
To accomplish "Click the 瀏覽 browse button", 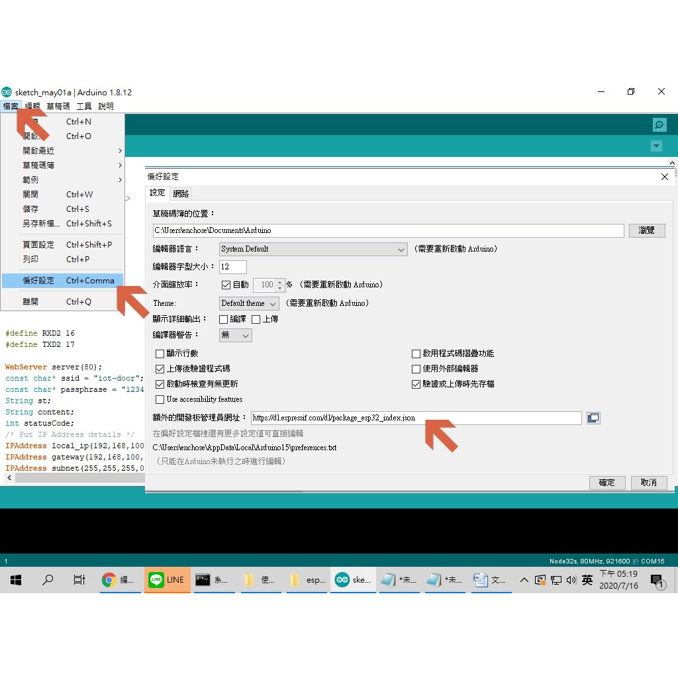I will (646, 230).
